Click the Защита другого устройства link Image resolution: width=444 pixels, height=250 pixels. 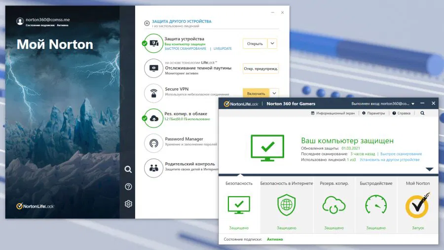click(x=182, y=21)
